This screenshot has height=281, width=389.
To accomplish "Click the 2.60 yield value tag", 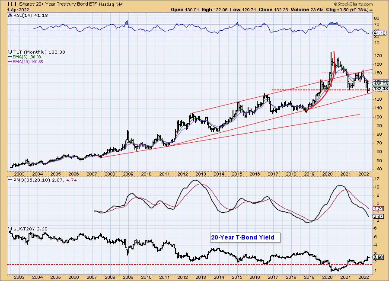I will coord(379,257).
